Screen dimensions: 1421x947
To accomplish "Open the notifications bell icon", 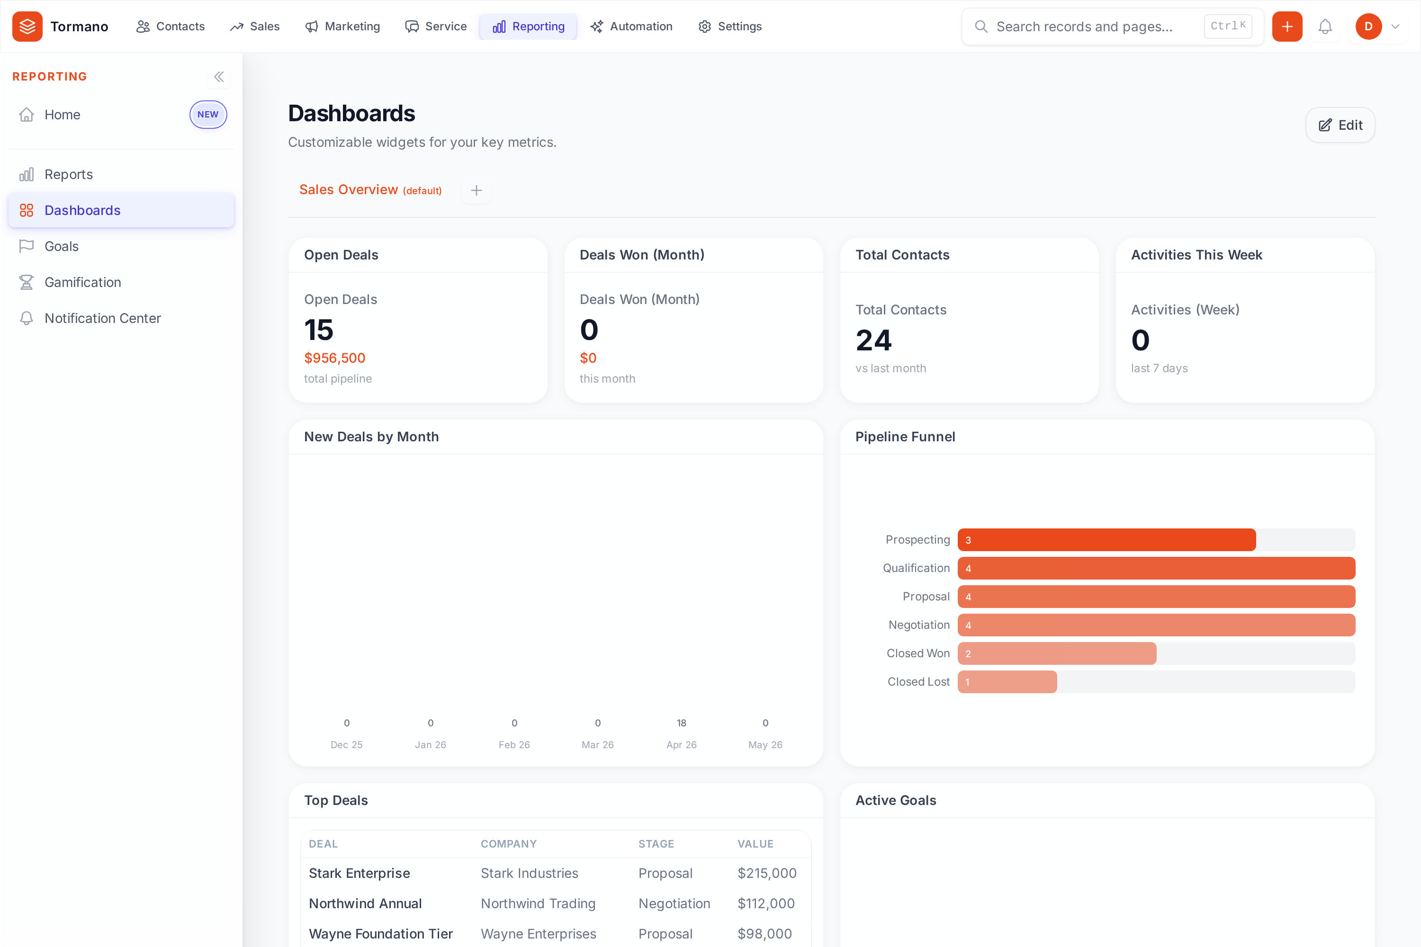I will tap(1325, 26).
